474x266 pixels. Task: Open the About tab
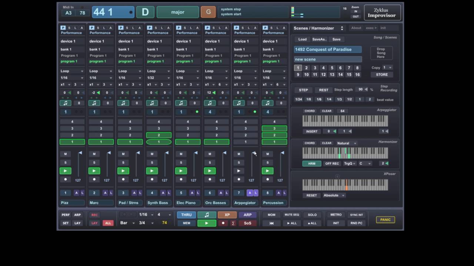click(x=356, y=28)
